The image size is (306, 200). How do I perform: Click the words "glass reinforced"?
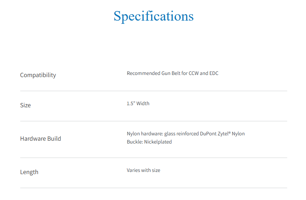point(181,134)
